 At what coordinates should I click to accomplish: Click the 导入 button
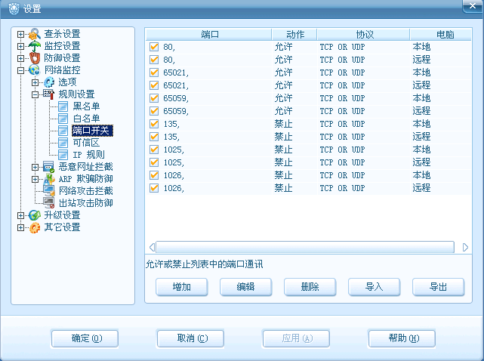tap(374, 287)
